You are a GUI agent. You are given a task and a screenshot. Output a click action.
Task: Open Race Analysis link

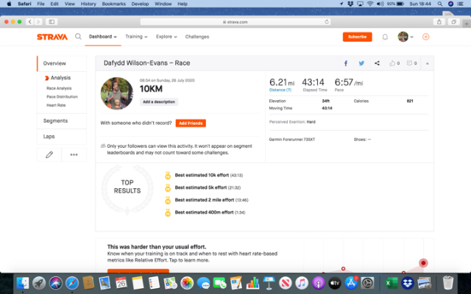point(59,88)
